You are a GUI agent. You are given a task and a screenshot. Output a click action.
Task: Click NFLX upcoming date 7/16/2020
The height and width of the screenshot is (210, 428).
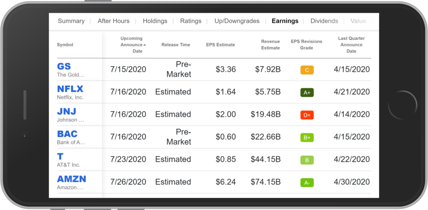pos(128,92)
